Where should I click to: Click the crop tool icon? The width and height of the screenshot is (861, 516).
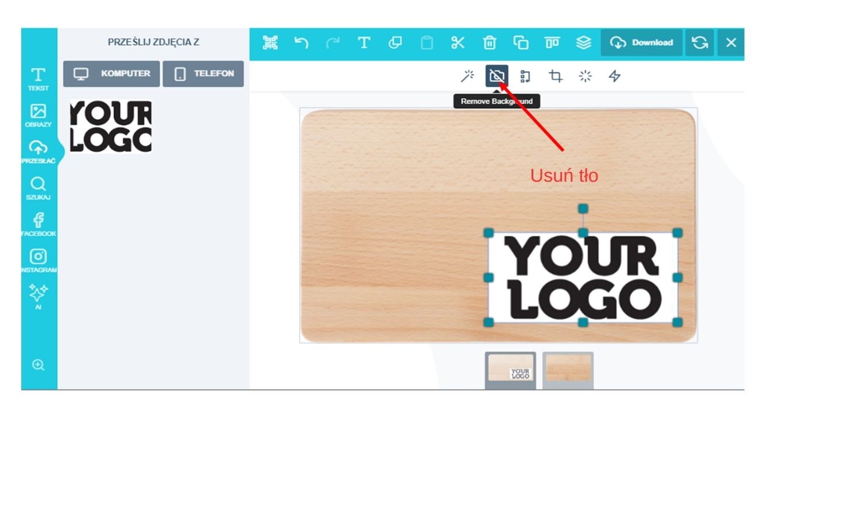[x=555, y=76]
